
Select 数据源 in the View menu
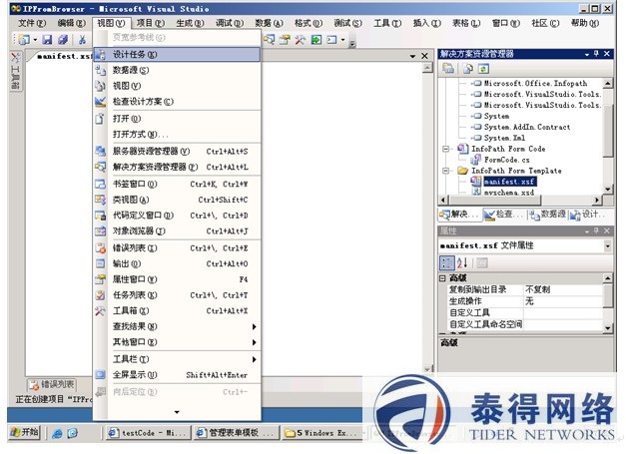tap(177, 70)
